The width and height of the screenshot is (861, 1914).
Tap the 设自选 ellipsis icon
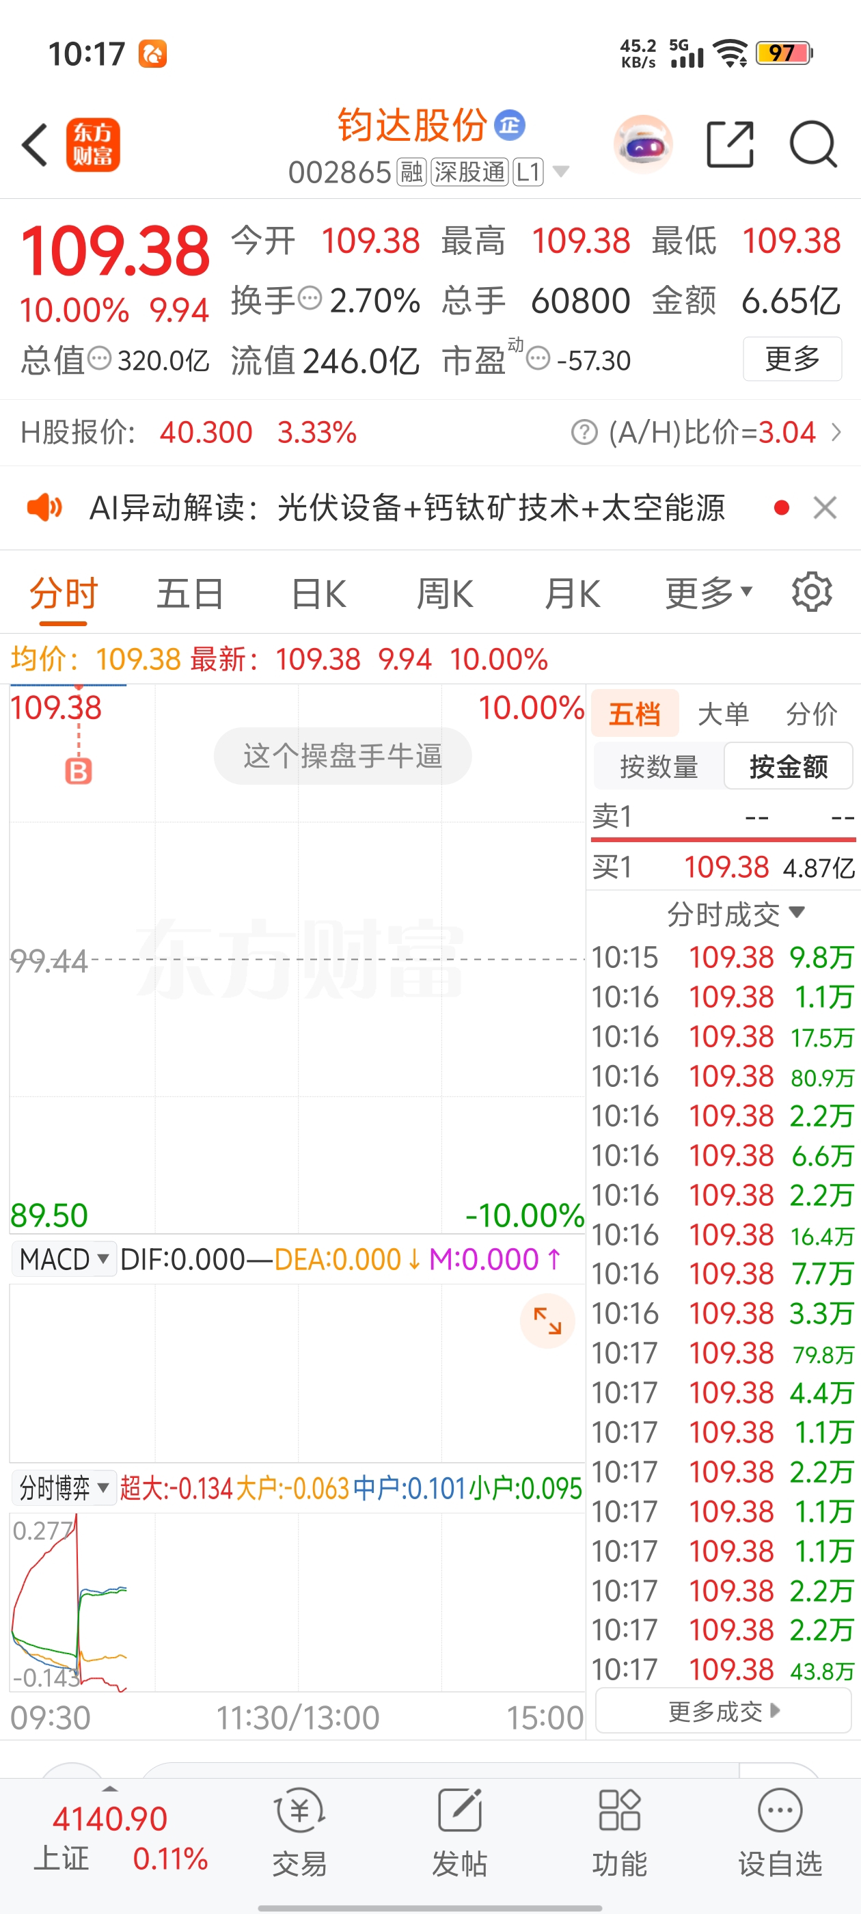pos(780,1811)
